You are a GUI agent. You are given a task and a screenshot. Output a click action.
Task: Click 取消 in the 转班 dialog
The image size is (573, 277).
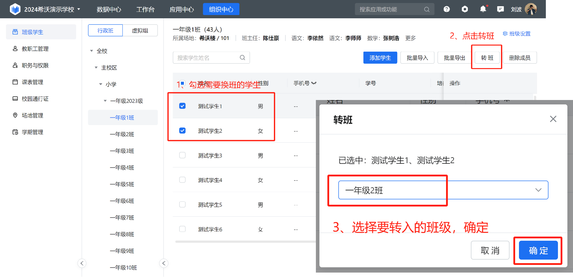point(490,250)
